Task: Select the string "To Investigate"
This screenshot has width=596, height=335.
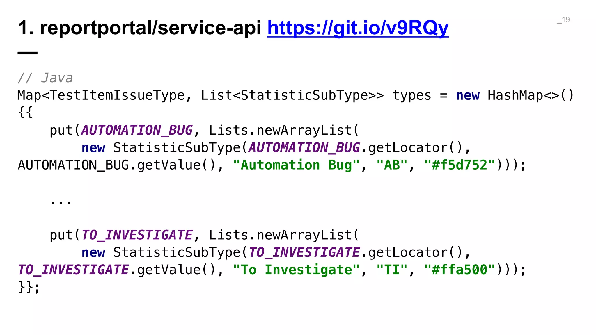Action: [x=296, y=270]
